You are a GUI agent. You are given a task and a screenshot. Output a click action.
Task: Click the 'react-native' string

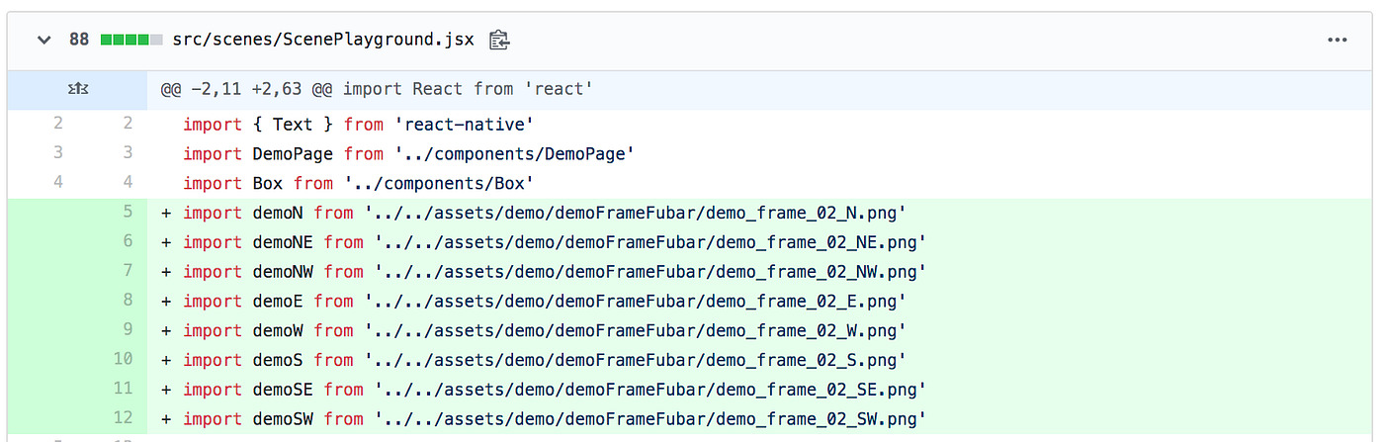tap(464, 125)
